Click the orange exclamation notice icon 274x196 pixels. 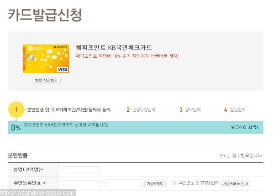coord(174,183)
